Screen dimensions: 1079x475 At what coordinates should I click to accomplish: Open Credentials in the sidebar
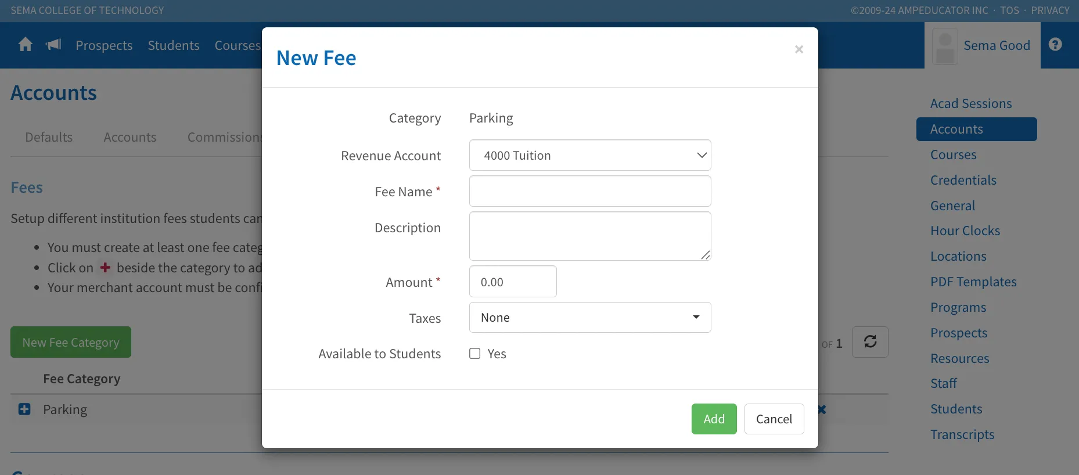[x=963, y=180]
